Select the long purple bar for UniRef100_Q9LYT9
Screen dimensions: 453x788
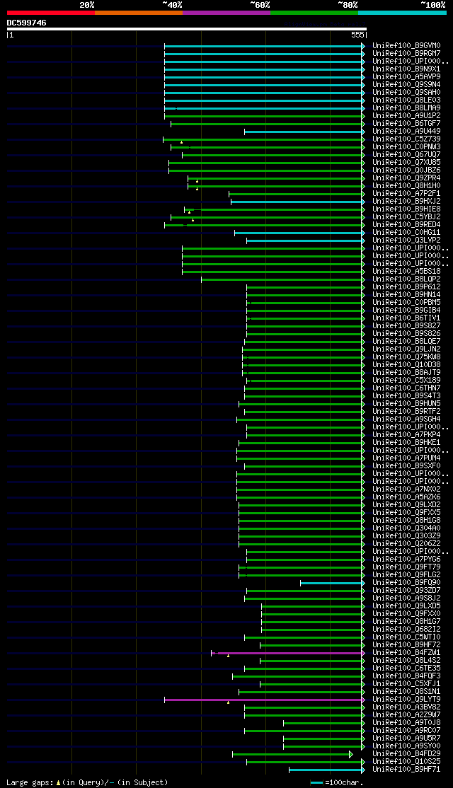[x=264, y=700]
